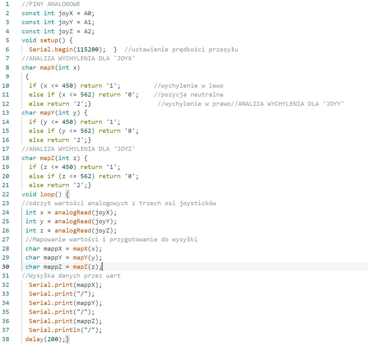Click the 'void loop() {' line
Screen dimensions: 368x345
point(45,194)
